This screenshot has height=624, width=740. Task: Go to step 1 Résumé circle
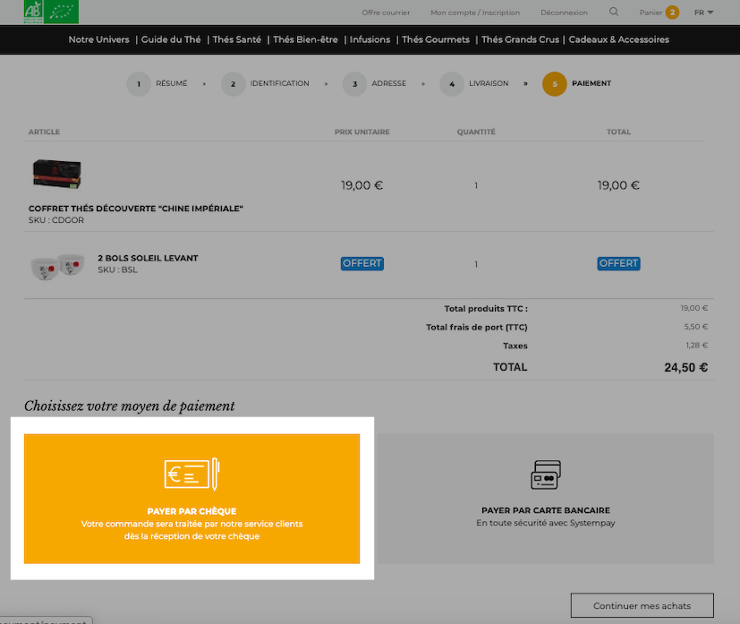139,84
